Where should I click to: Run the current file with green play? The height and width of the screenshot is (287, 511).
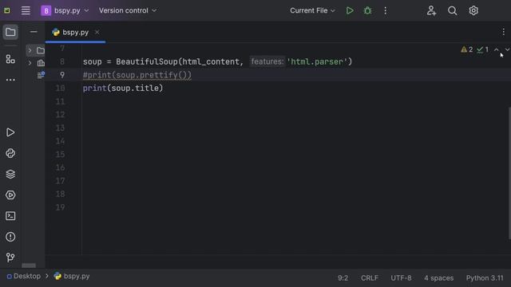coord(350,10)
